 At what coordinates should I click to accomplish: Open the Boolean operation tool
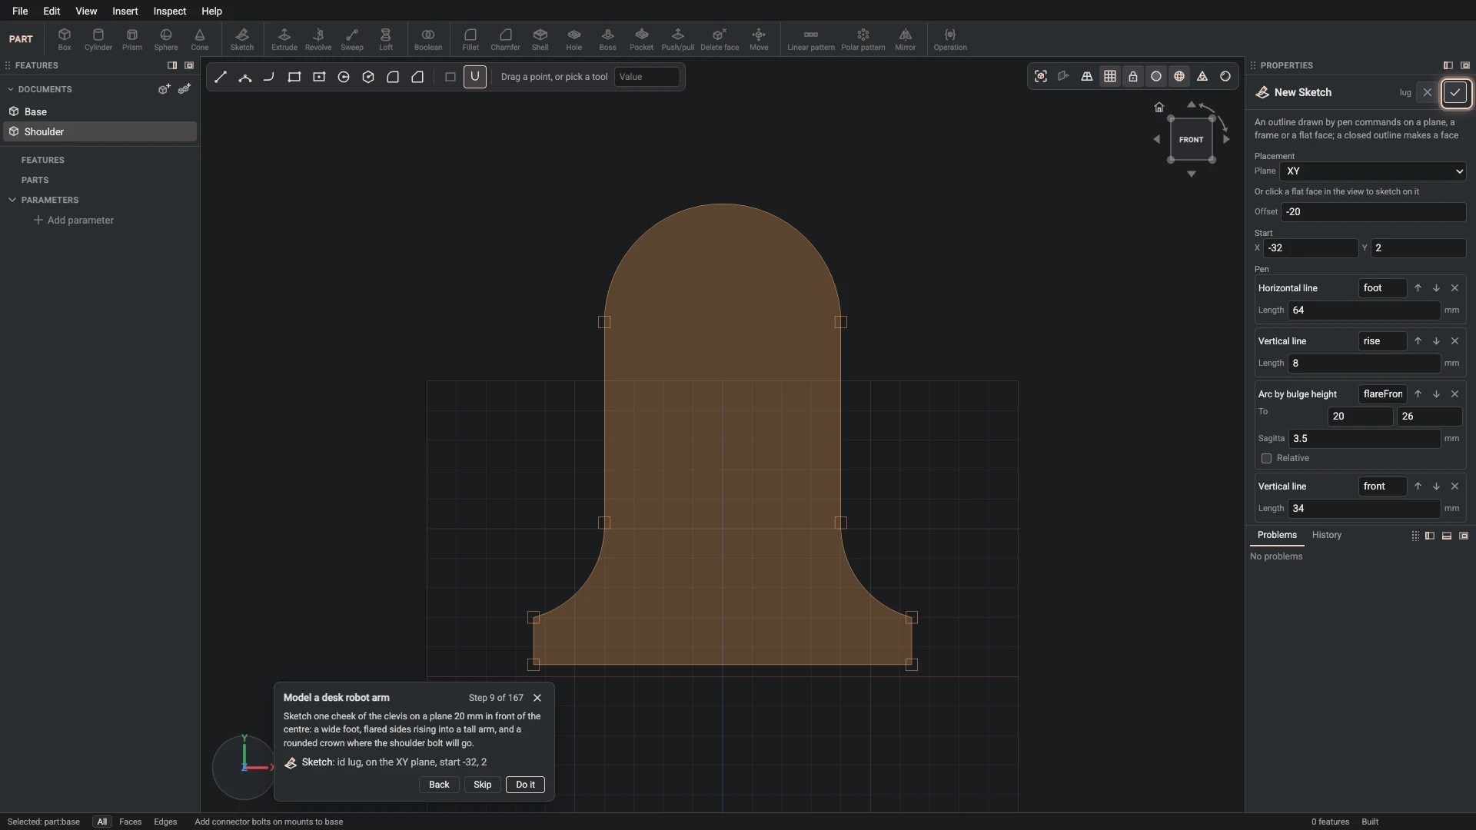(x=428, y=39)
